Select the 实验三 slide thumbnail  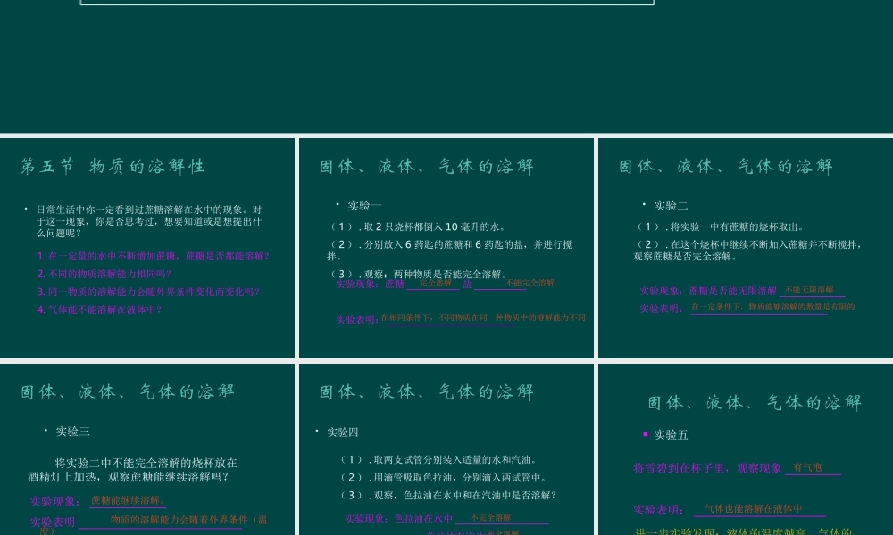coord(147,446)
